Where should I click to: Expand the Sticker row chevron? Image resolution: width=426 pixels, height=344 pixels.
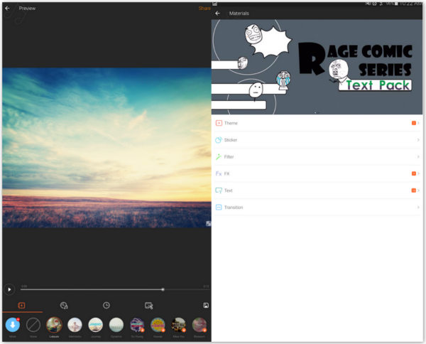[418, 140]
